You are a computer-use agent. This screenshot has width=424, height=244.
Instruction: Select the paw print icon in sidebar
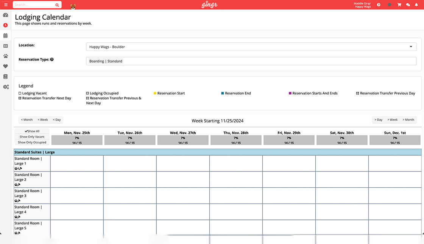(x=6, y=56)
